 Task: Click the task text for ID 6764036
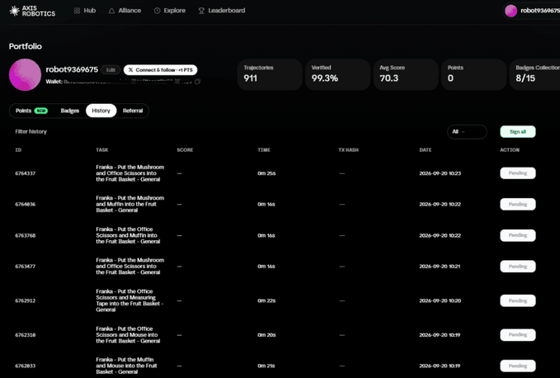130,204
